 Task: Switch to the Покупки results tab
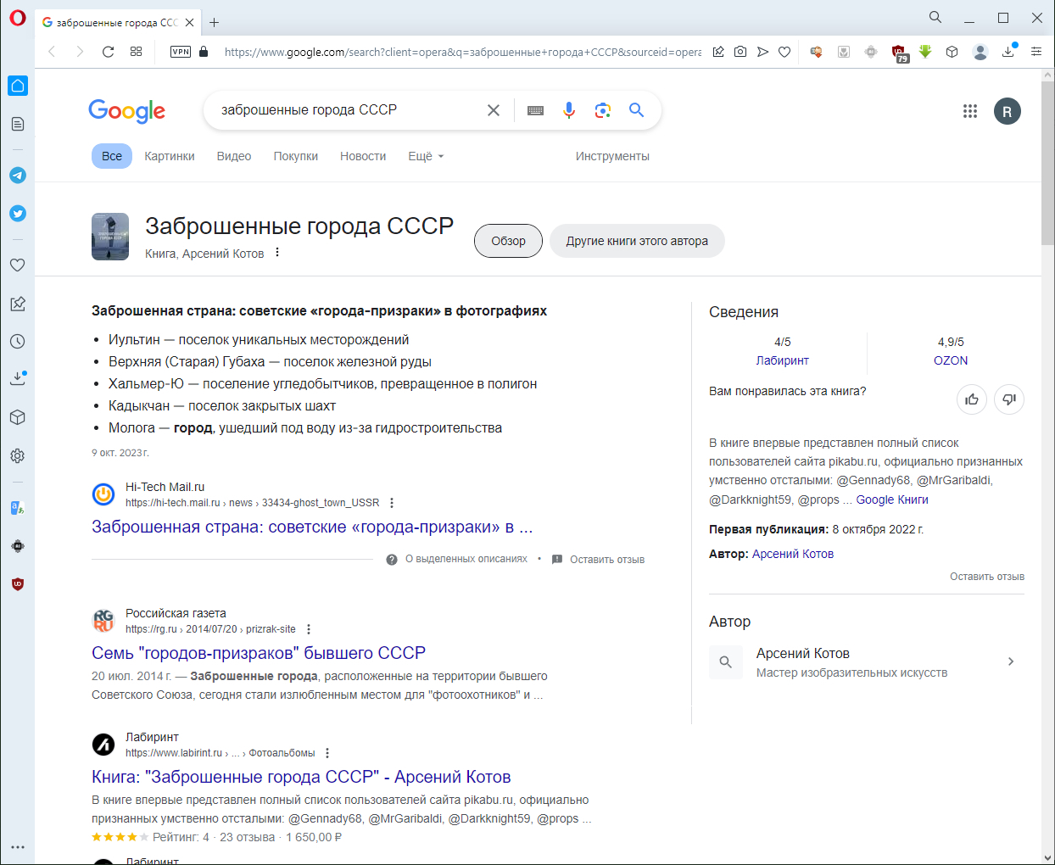point(296,156)
